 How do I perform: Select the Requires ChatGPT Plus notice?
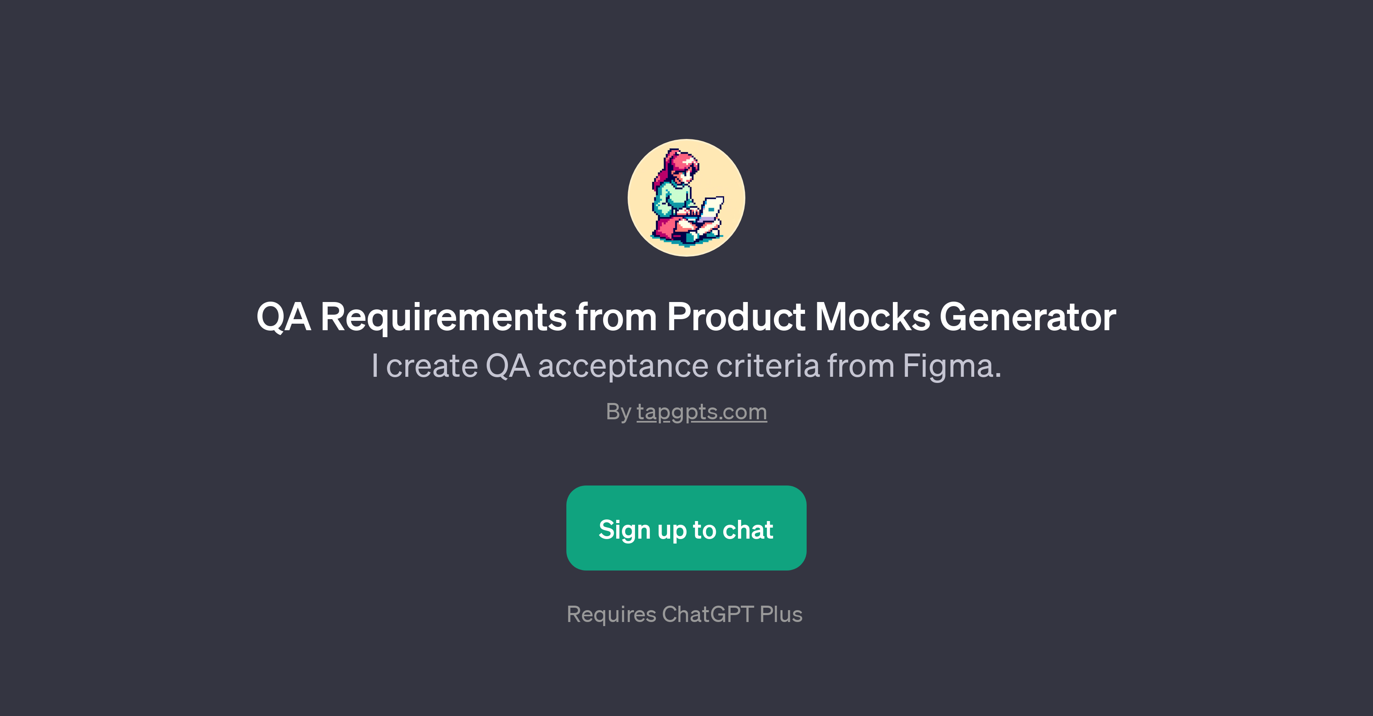pos(686,614)
